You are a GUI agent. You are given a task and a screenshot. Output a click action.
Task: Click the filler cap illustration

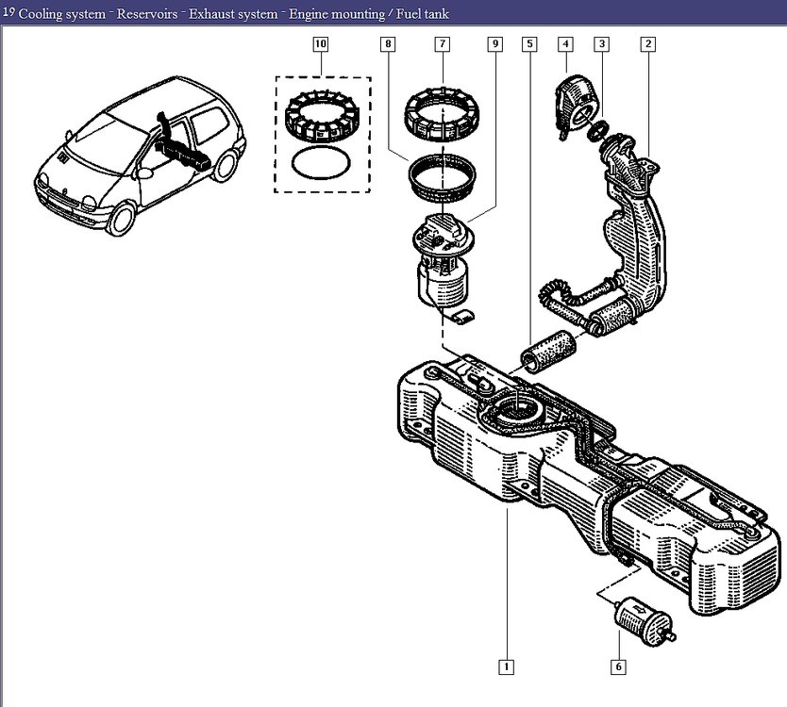[577, 107]
